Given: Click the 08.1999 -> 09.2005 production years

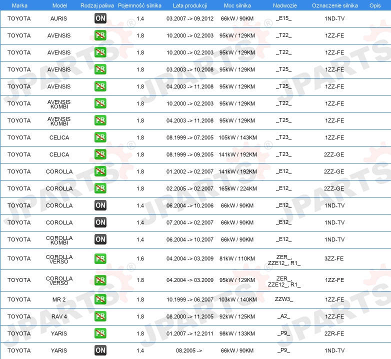Looking at the screenshot, I should pyautogui.click(x=190, y=154).
